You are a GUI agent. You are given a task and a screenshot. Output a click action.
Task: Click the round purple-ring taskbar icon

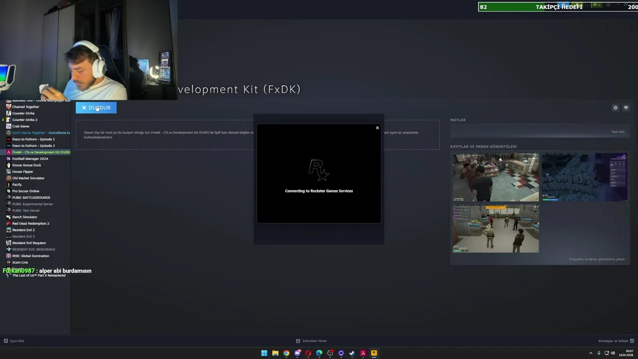(x=341, y=353)
